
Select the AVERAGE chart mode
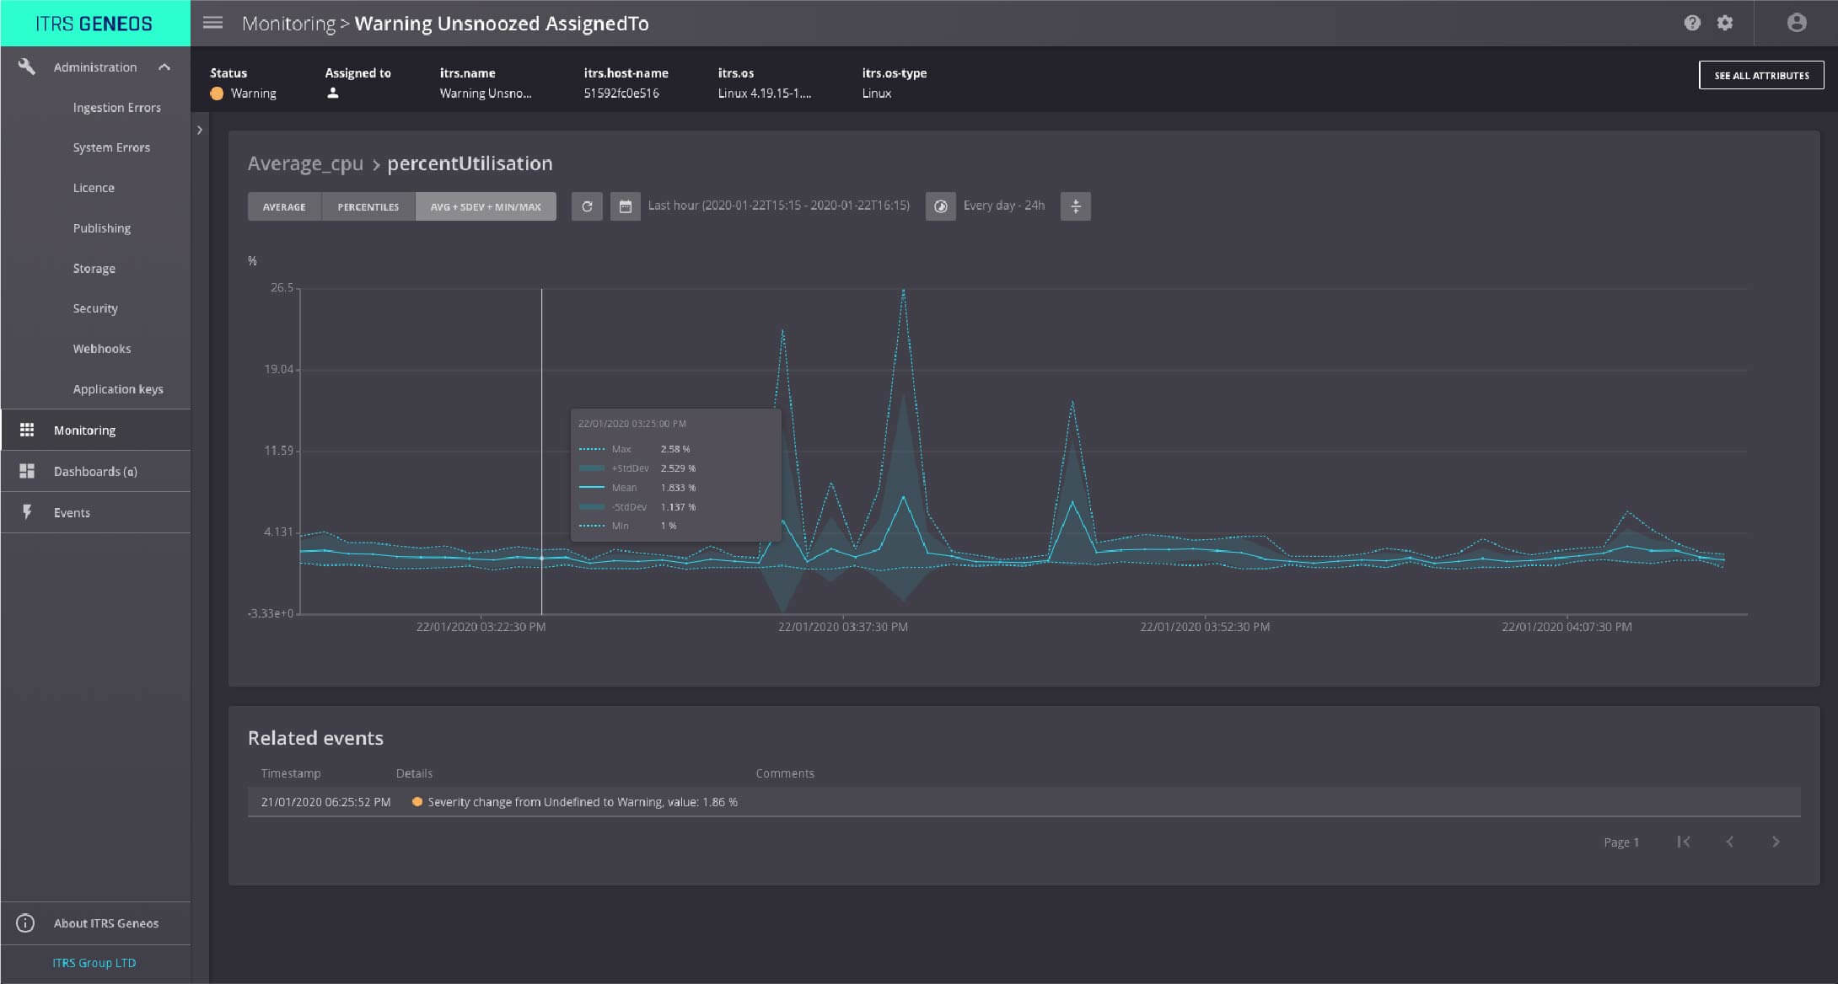(x=284, y=206)
